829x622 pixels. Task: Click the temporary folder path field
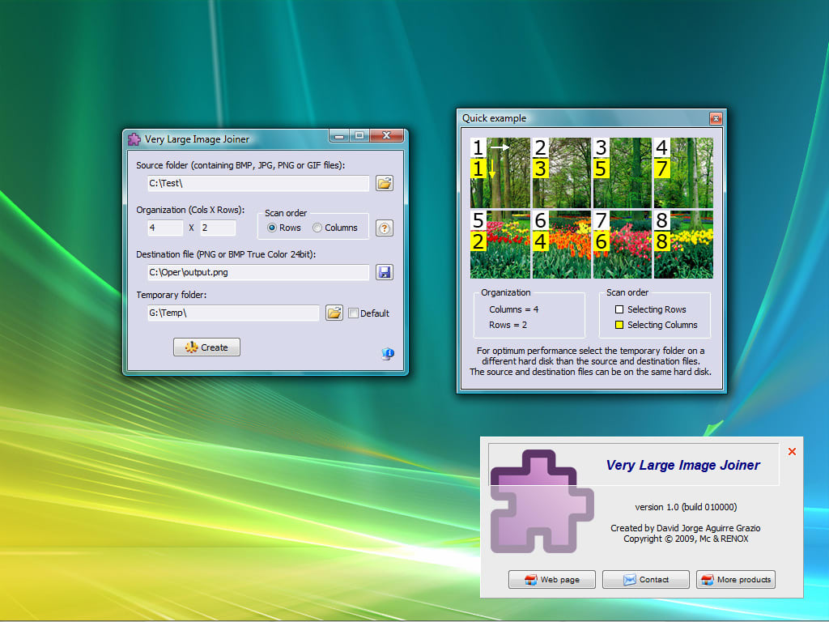(x=233, y=313)
